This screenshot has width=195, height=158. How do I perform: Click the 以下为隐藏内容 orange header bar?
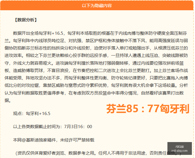(x=97, y=6)
